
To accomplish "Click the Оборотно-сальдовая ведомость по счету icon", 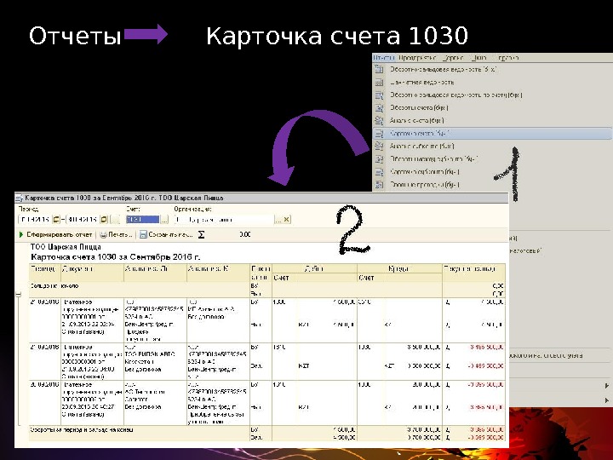I will coord(379,95).
